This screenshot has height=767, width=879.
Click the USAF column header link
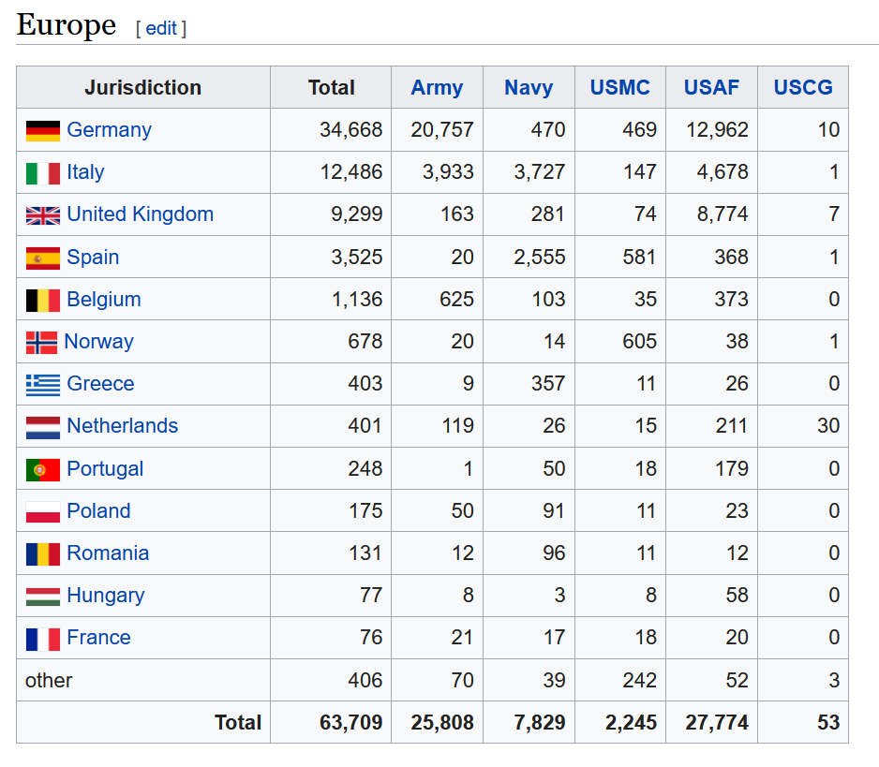click(x=711, y=88)
